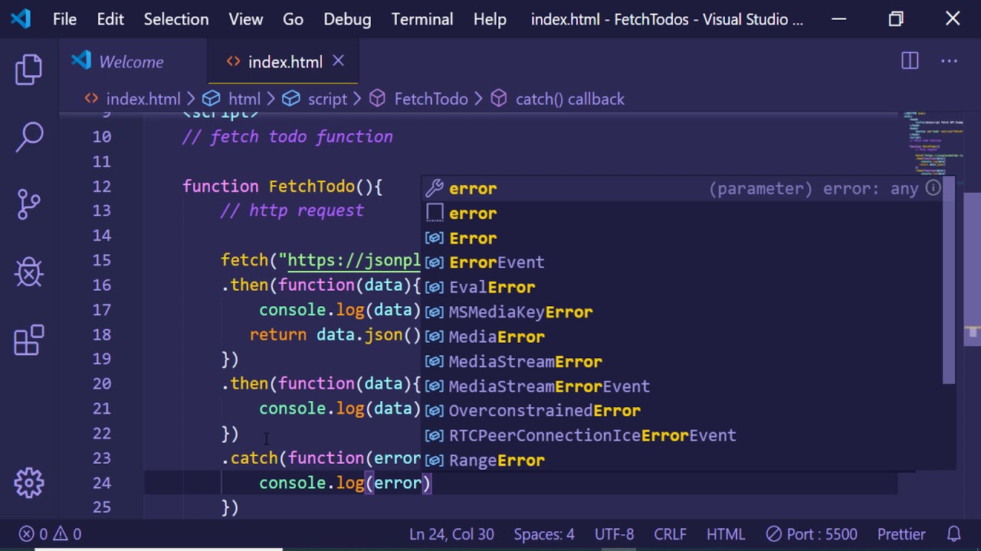Image resolution: width=981 pixels, height=551 pixels.
Task: Select the MediaStreamError suggestion
Action: pyautogui.click(x=525, y=361)
